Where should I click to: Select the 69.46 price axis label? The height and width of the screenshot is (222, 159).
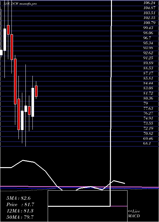point(149,138)
